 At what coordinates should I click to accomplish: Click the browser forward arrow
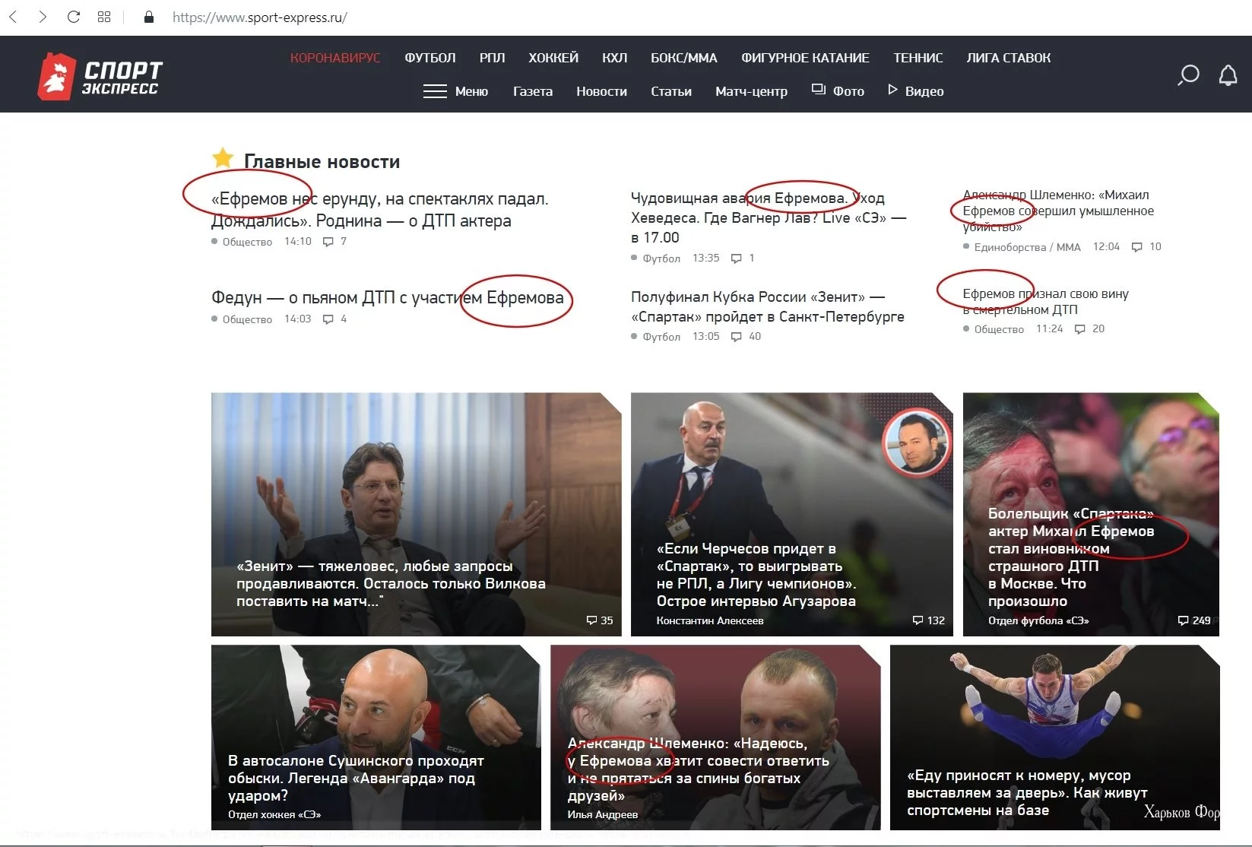tap(43, 17)
